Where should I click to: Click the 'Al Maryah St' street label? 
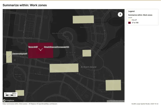[x=27, y=38]
